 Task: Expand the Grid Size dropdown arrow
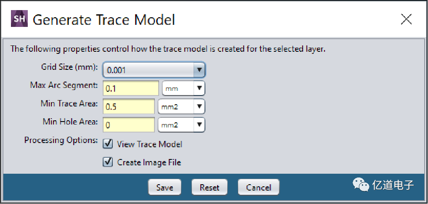click(199, 70)
